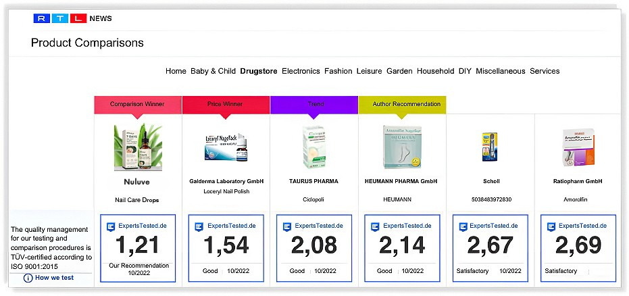Click ExpertsTested.de badge icon in Heumann card
629x296 pixels.
coord(375,226)
